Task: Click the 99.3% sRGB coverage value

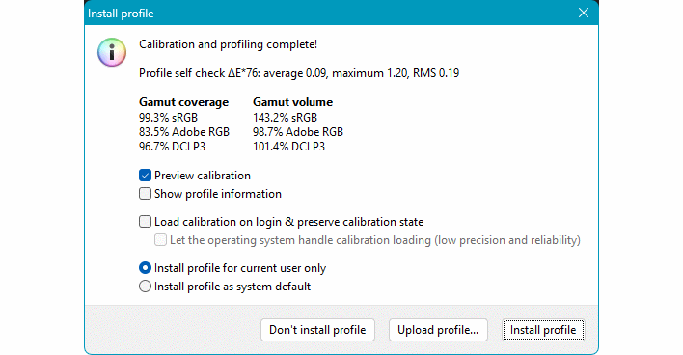Action: point(168,118)
